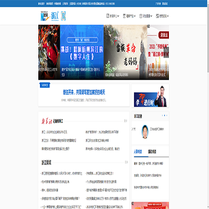Viewport: 209px width, 209px height.
Task: Open the red advertisement banner at page bottom
Action: pos(150,206)
